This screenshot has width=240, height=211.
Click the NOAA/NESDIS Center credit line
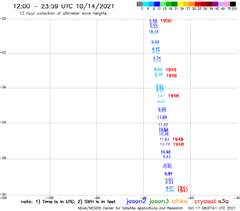click(x=130, y=208)
